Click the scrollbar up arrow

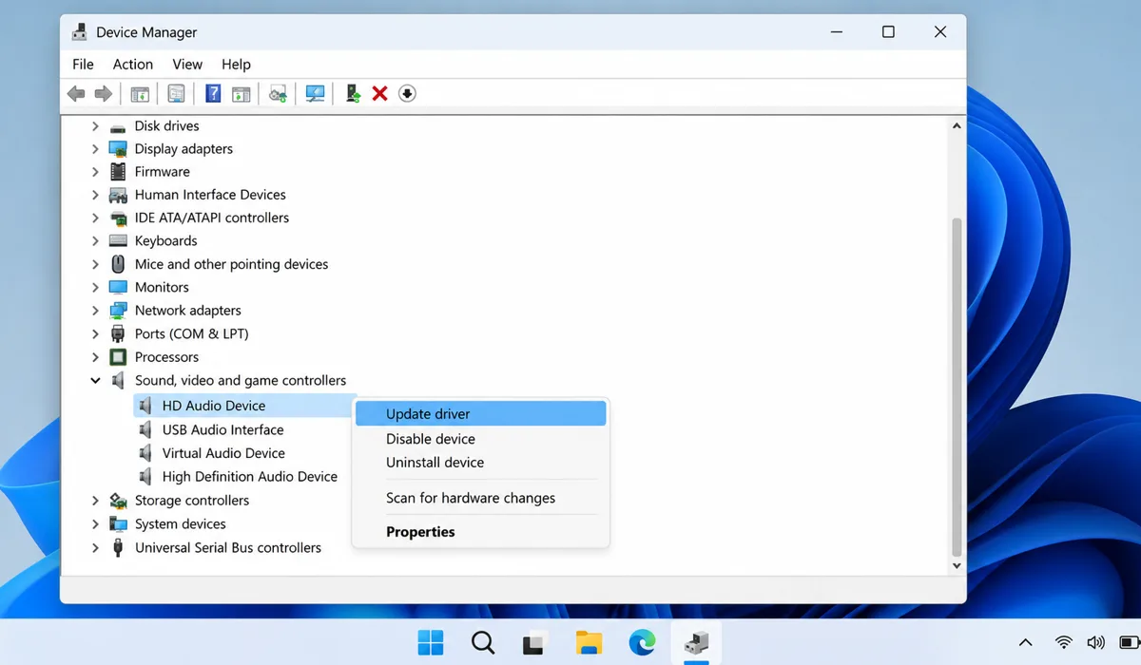[x=957, y=126]
